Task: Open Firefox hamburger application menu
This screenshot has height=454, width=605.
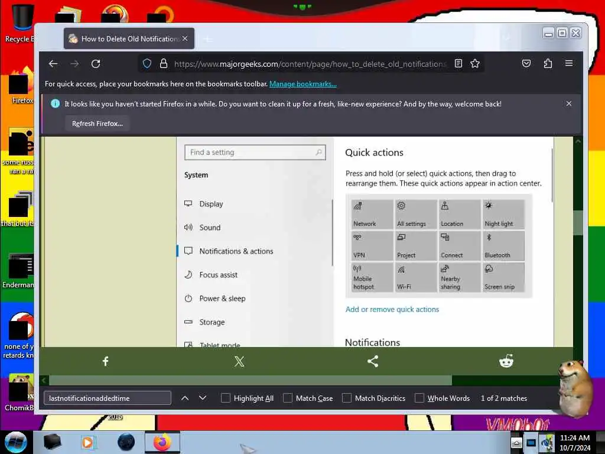Action: click(x=569, y=63)
